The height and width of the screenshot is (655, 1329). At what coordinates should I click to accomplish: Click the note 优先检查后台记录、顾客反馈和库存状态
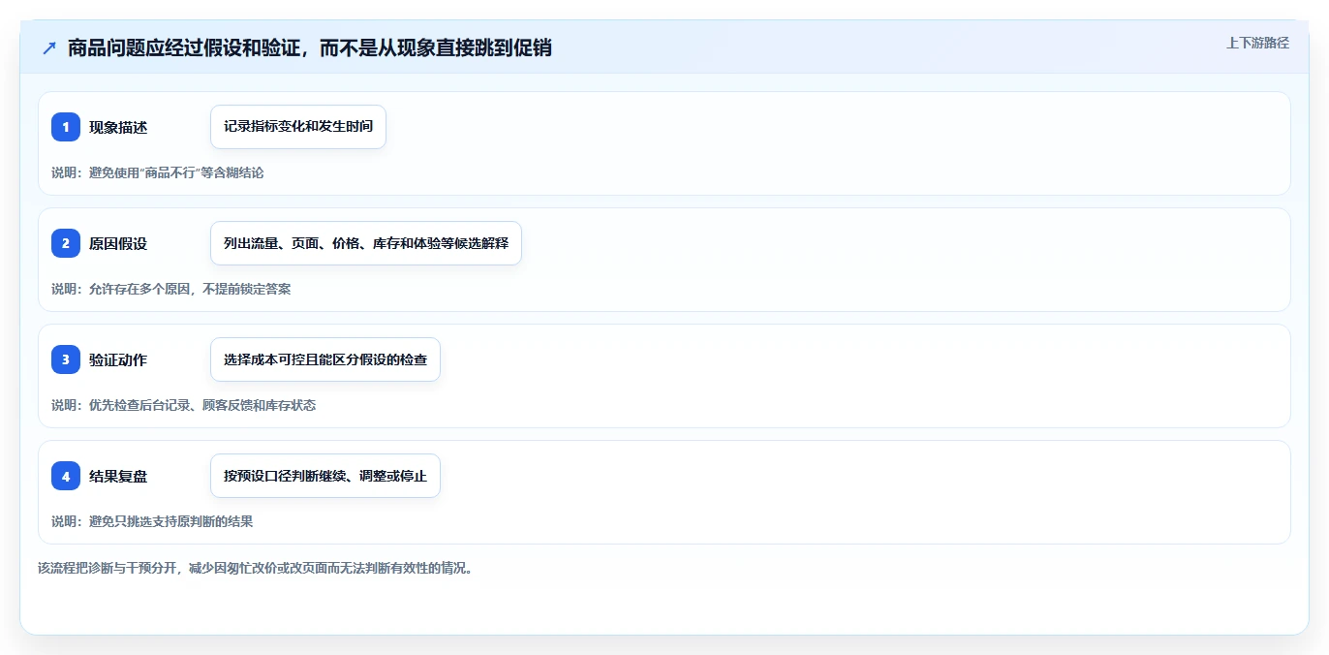coord(183,405)
